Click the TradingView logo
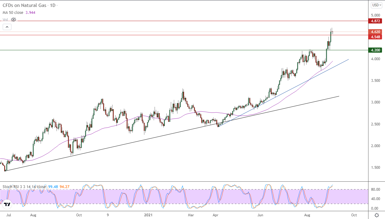385x219 pixels. (x=8, y=205)
